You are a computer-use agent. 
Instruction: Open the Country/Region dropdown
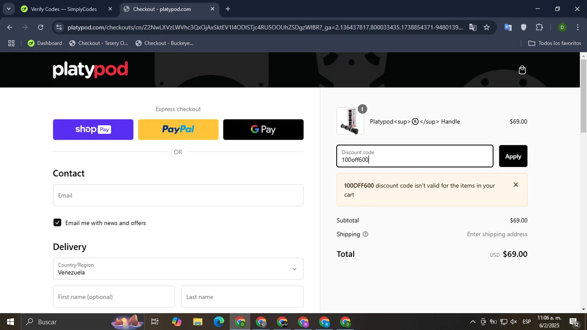178,269
